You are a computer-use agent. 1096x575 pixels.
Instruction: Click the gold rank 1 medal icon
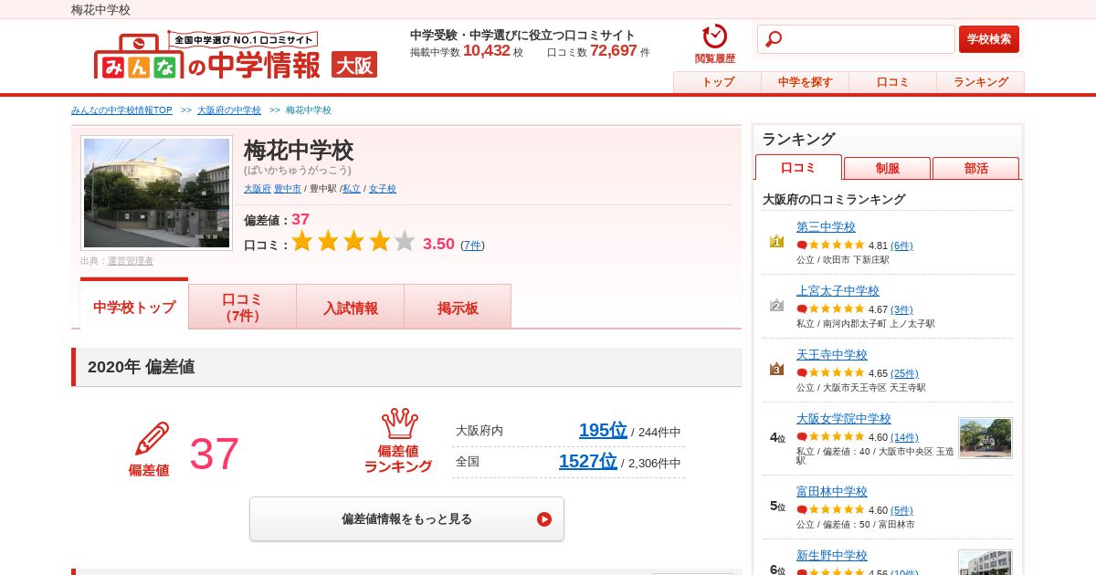(776, 241)
